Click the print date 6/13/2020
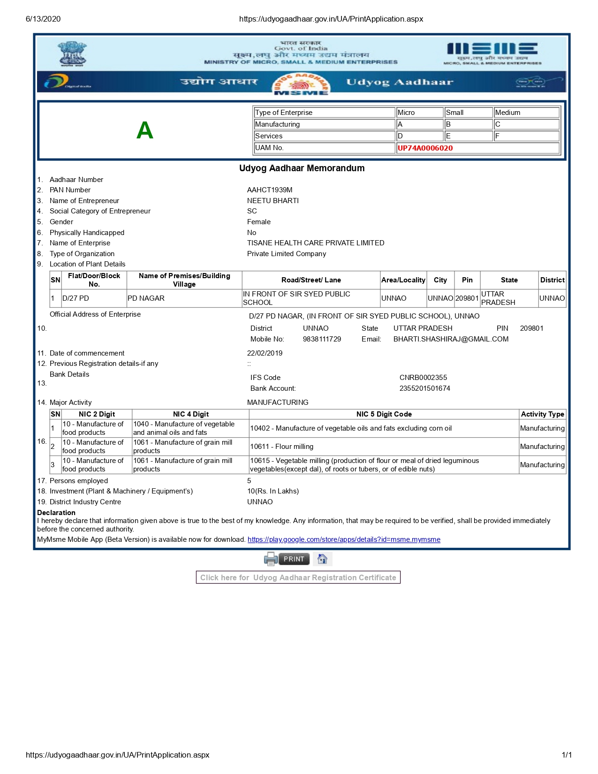 point(43,19)
